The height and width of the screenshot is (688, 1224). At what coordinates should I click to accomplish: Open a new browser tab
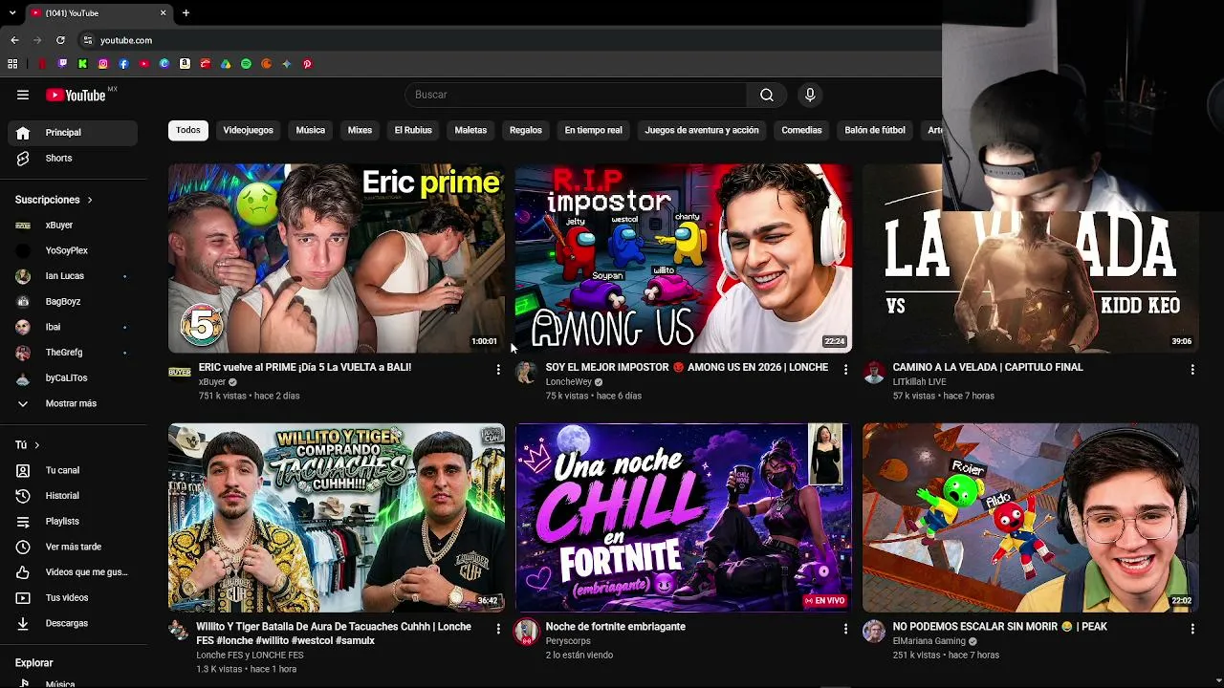(186, 13)
